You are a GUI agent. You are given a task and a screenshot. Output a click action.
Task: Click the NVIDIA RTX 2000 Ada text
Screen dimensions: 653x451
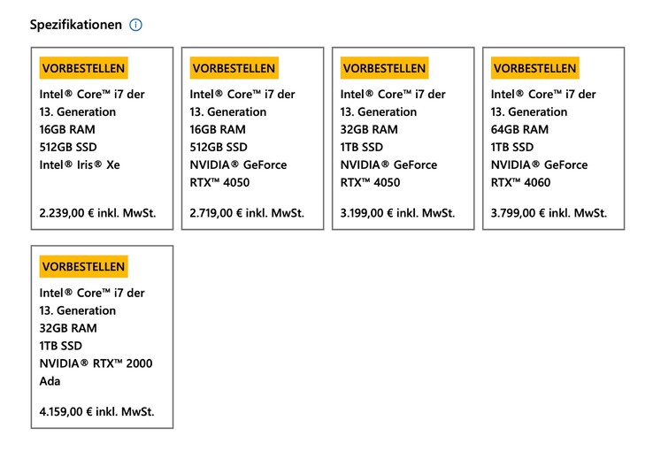click(96, 372)
